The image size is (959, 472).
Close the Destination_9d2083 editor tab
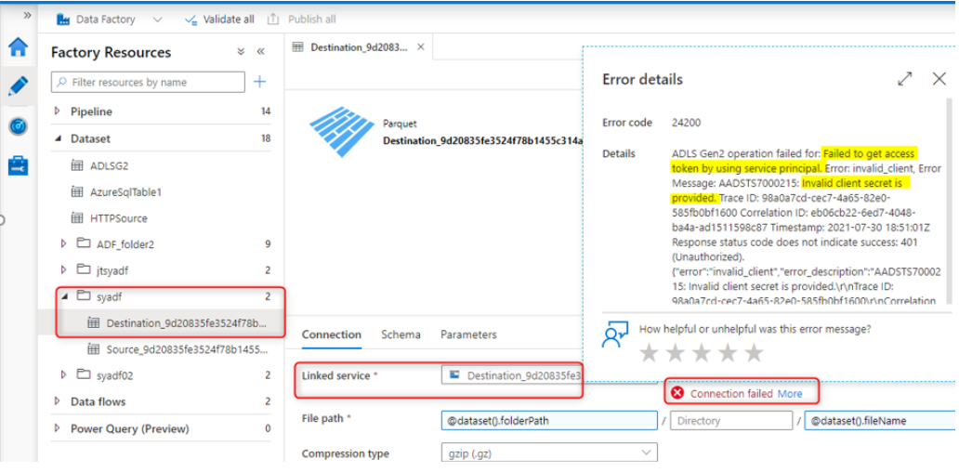click(421, 47)
